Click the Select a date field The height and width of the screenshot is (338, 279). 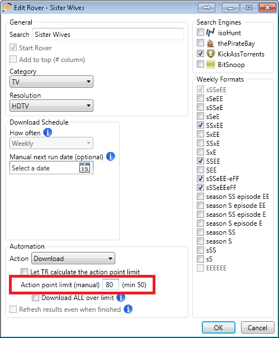point(51,168)
